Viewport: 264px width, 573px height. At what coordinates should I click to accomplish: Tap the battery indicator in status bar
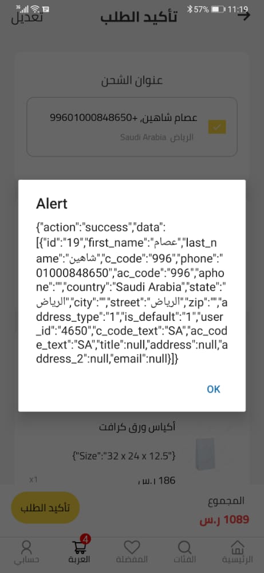[218, 9]
